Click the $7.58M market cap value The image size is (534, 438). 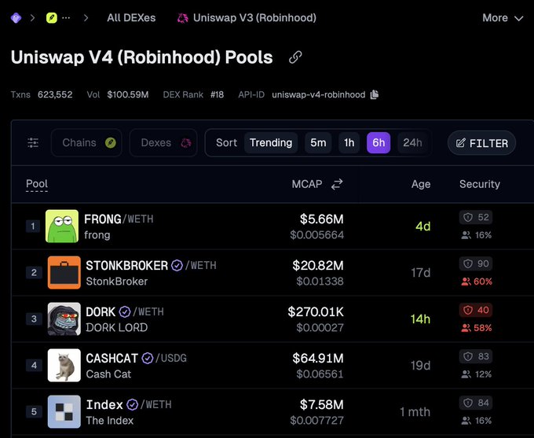pos(321,404)
